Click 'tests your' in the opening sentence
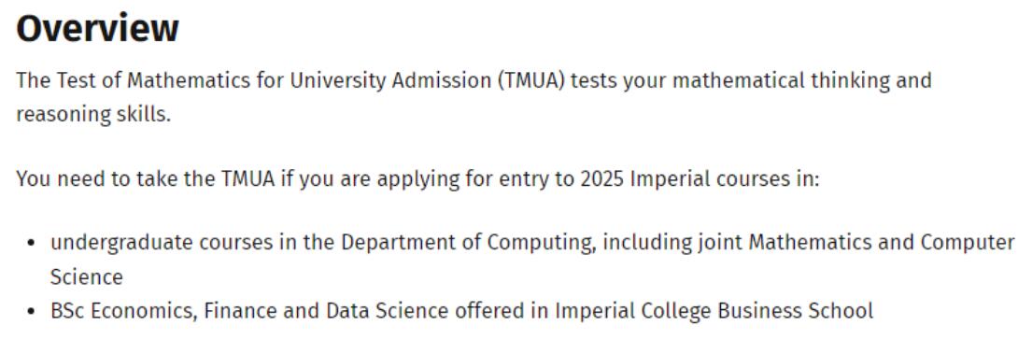 (x=618, y=81)
